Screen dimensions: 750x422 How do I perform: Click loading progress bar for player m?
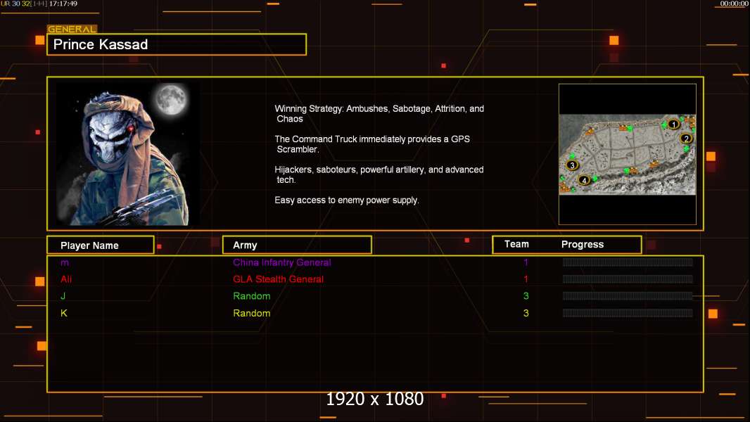coord(628,262)
